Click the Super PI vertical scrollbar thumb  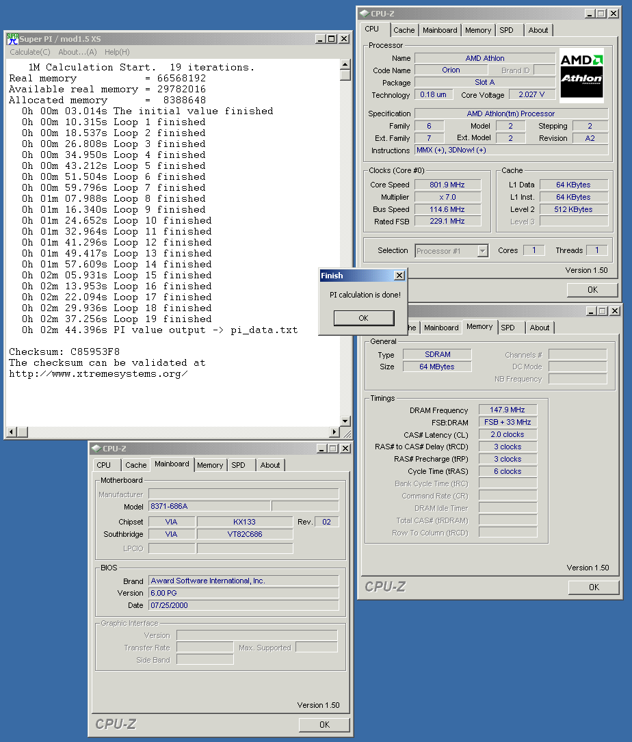pos(345,75)
